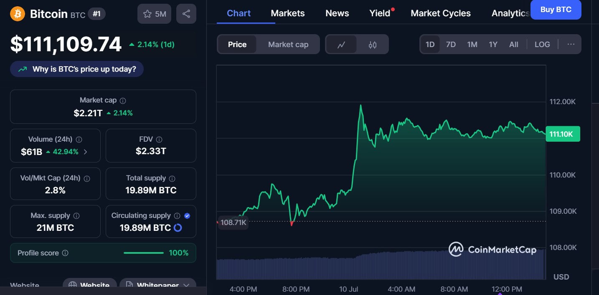Click the Bitcoin logo icon
599x295 pixels.
(x=18, y=14)
